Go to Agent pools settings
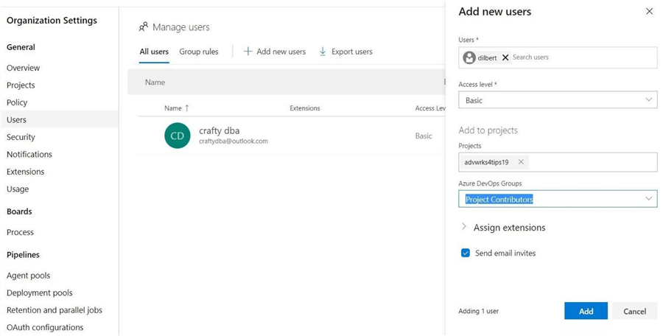 (29, 276)
